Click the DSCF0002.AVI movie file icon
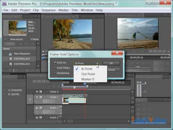 (10, 64)
